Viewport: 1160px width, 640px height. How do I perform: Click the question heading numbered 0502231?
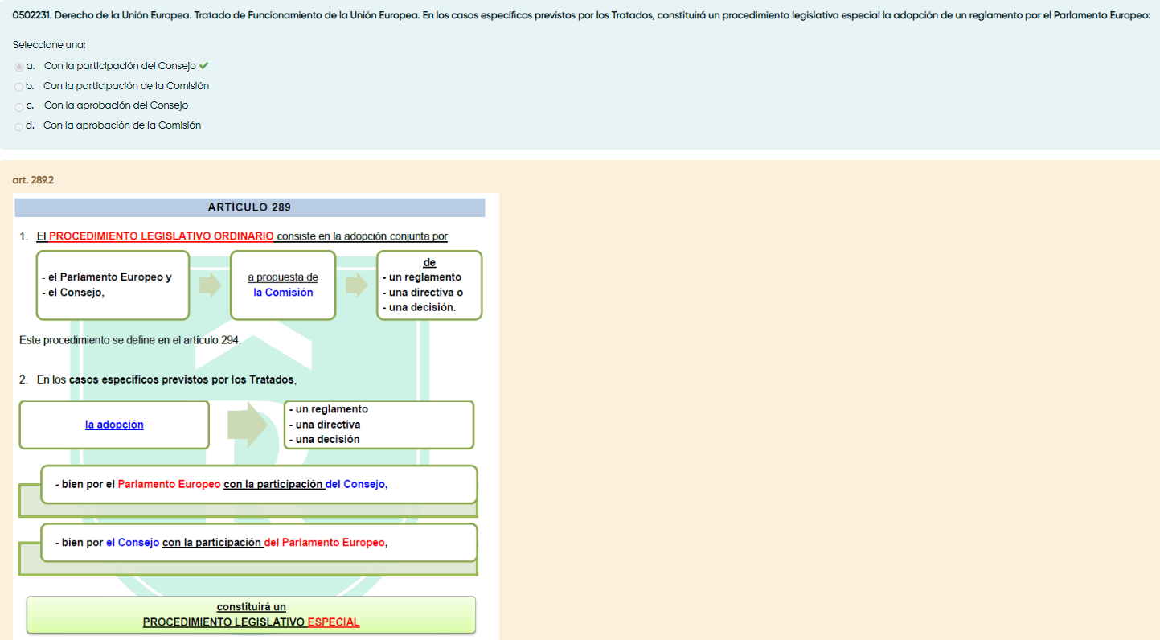580,16
